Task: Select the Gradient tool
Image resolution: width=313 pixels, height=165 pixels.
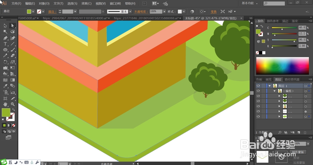Action: tap(13, 80)
